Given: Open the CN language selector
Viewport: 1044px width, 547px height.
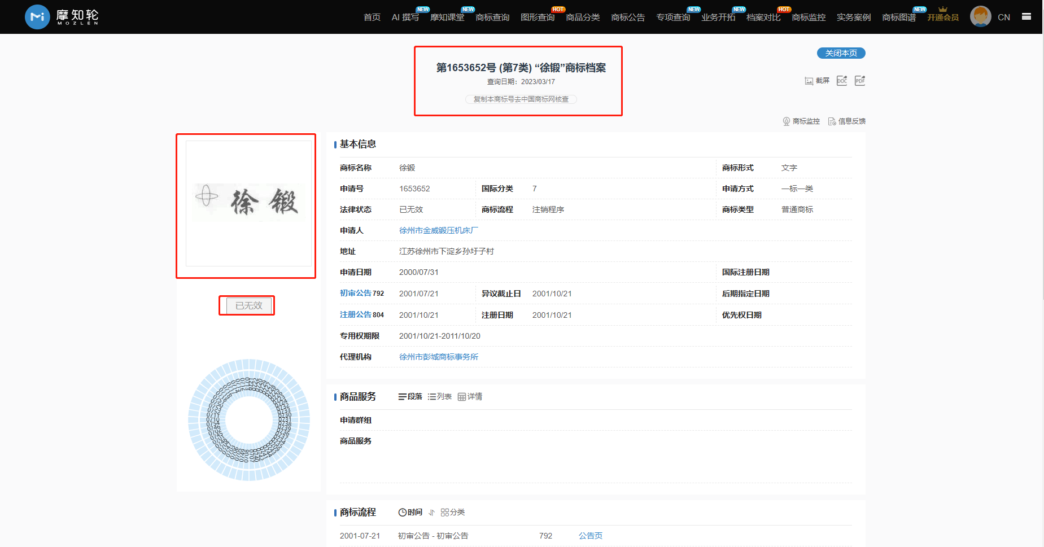Looking at the screenshot, I should click(1003, 17).
